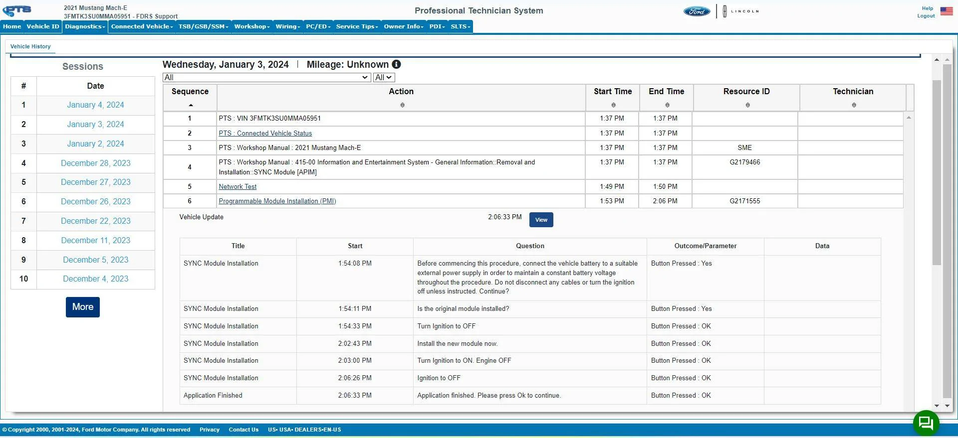Open the green chat support icon
Screen dimensions: 958x438
pyautogui.click(x=926, y=423)
